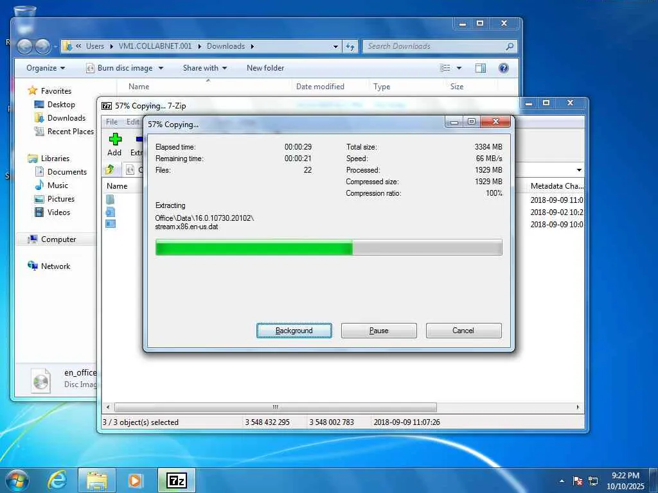658x493 pixels.
Task: Send the copy operation to Background
Action: coord(294,331)
